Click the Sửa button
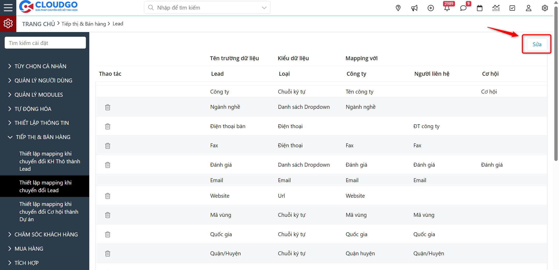Viewport: 559px width, 270px height. tap(537, 44)
